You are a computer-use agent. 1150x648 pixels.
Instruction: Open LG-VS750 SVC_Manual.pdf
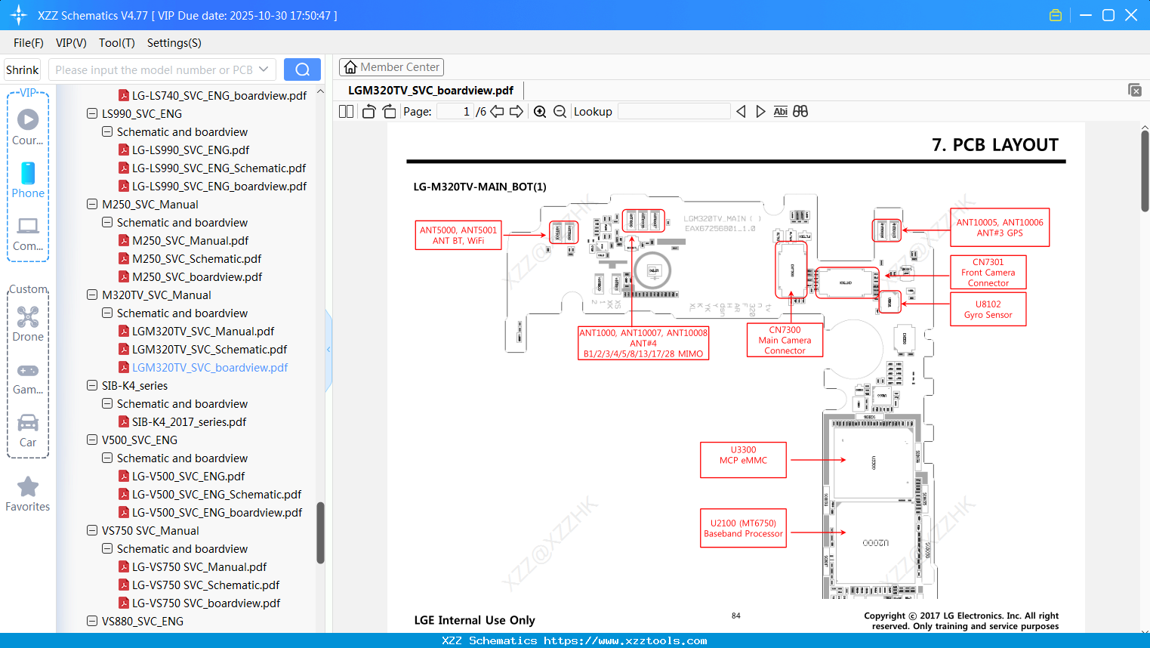coord(199,567)
